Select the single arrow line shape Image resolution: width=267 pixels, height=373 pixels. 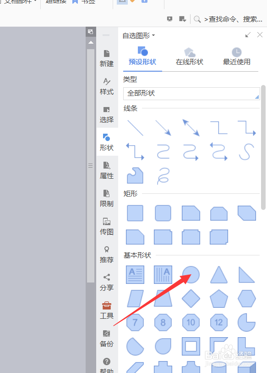click(x=163, y=128)
